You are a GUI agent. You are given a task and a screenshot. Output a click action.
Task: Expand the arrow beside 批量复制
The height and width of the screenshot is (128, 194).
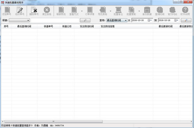click(139, 11)
